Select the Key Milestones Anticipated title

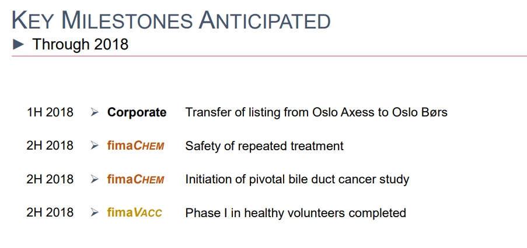coord(171,20)
